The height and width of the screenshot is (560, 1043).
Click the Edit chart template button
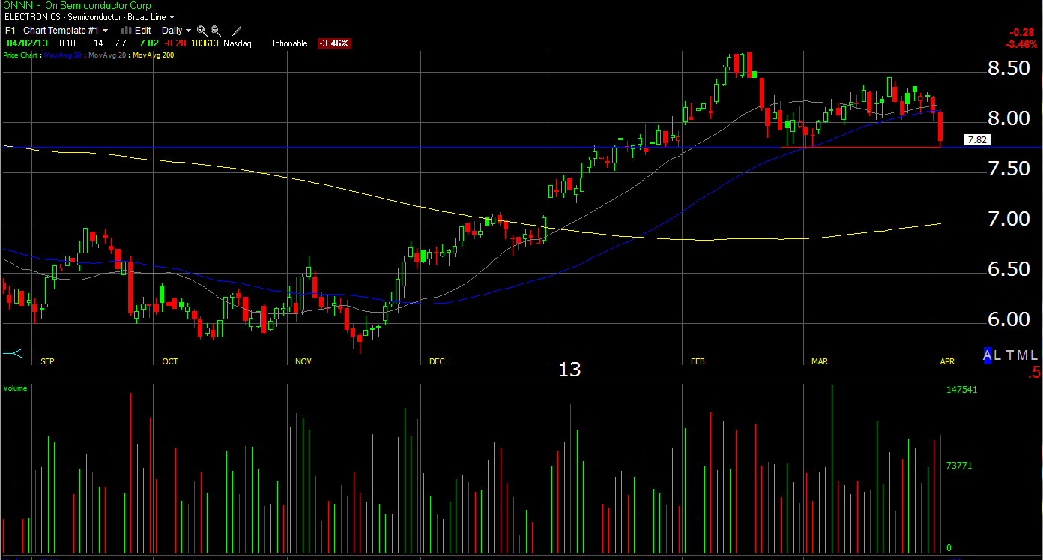click(x=143, y=31)
